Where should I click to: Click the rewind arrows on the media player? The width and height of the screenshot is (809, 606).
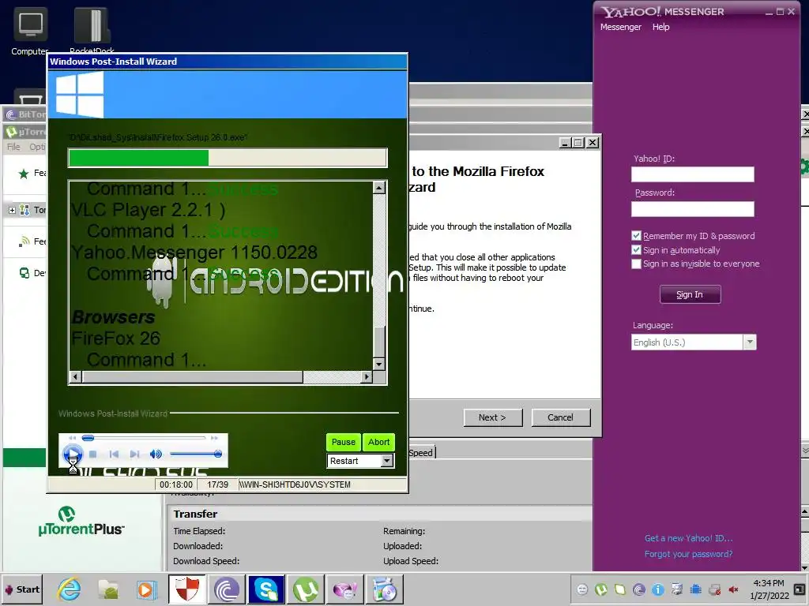pos(72,438)
